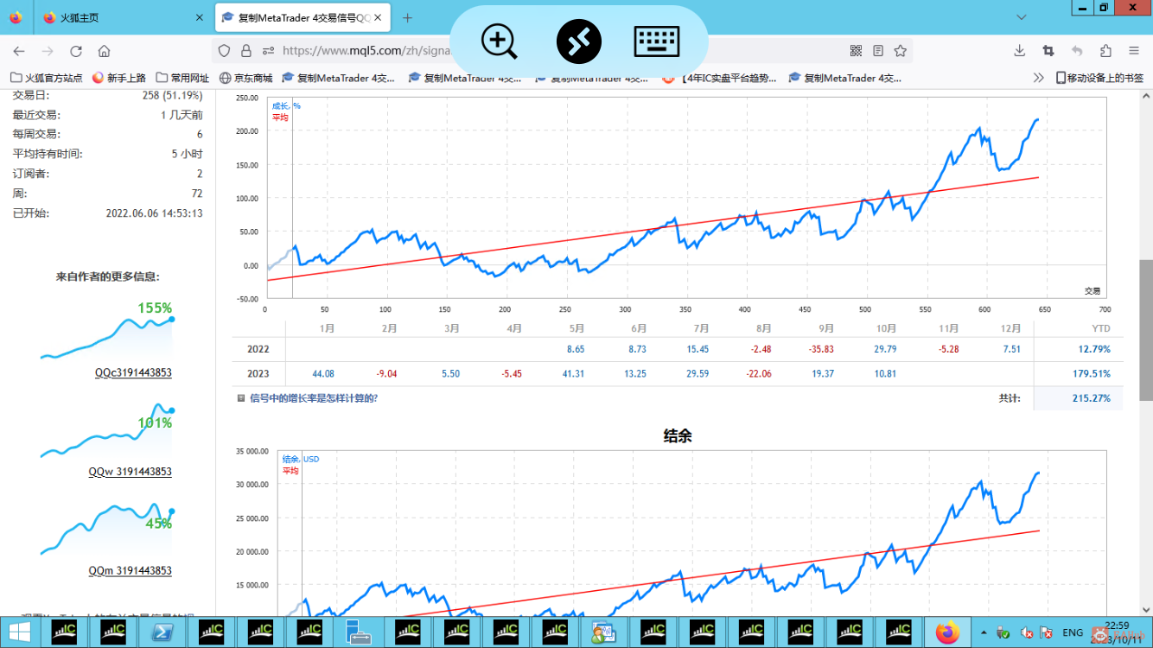The width and height of the screenshot is (1153, 648).
Task: Open the 京东商城 bookmark
Action: (x=246, y=78)
